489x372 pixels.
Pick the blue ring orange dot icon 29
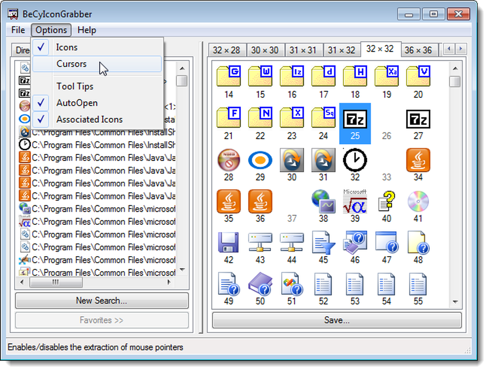click(x=260, y=160)
